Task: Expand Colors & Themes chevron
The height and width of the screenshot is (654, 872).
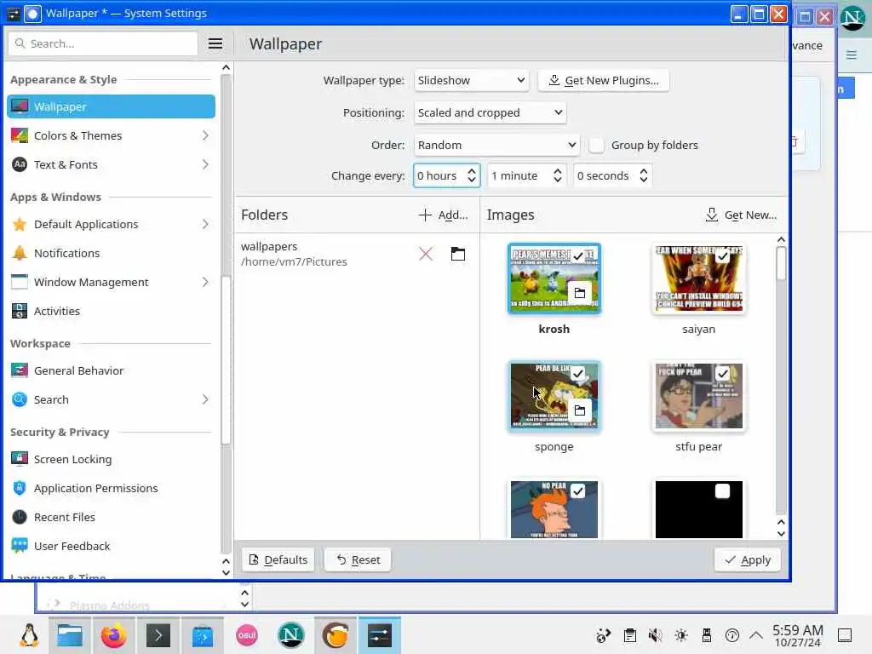Action: tap(205, 135)
